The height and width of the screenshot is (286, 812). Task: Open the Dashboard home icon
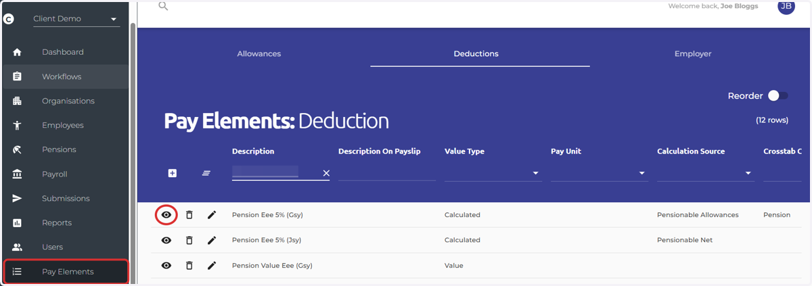pyautogui.click(x=17, y=52)
